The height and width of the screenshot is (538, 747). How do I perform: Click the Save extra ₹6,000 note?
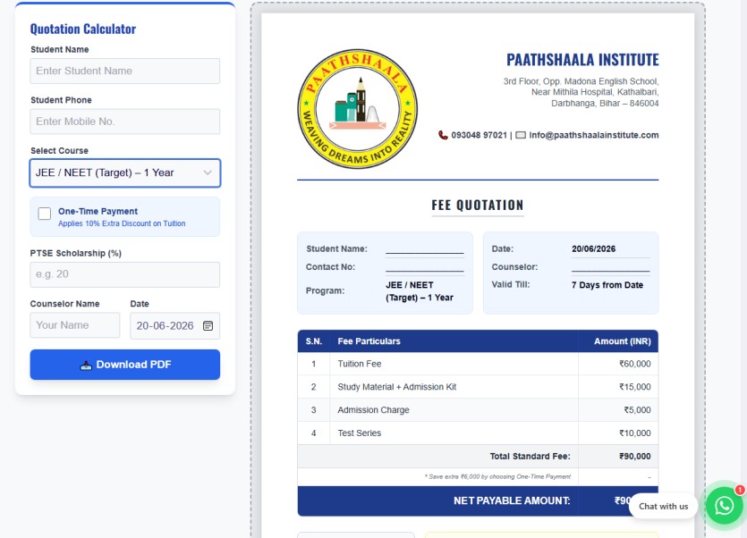pyautogui.click(x=497, y=476)
